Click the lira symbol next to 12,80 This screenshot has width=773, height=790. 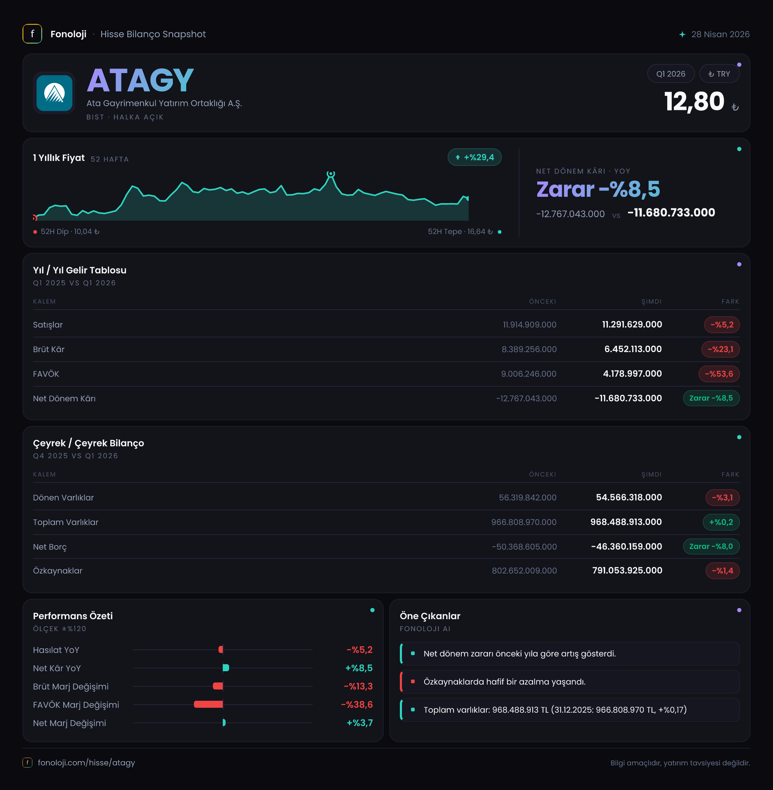click(x=735, y=107)
